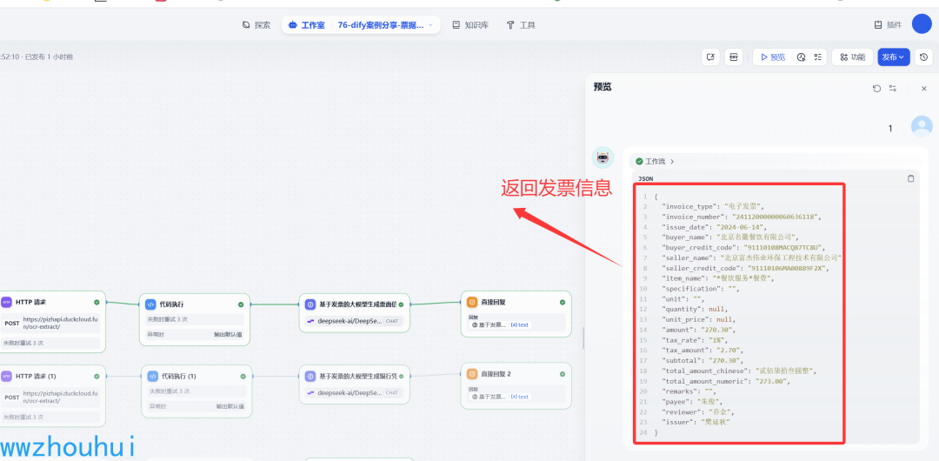This screenshot has height=461, width=939.
Task: Click the CHAT tag on the top LLM node
Action: click(391, 321)
